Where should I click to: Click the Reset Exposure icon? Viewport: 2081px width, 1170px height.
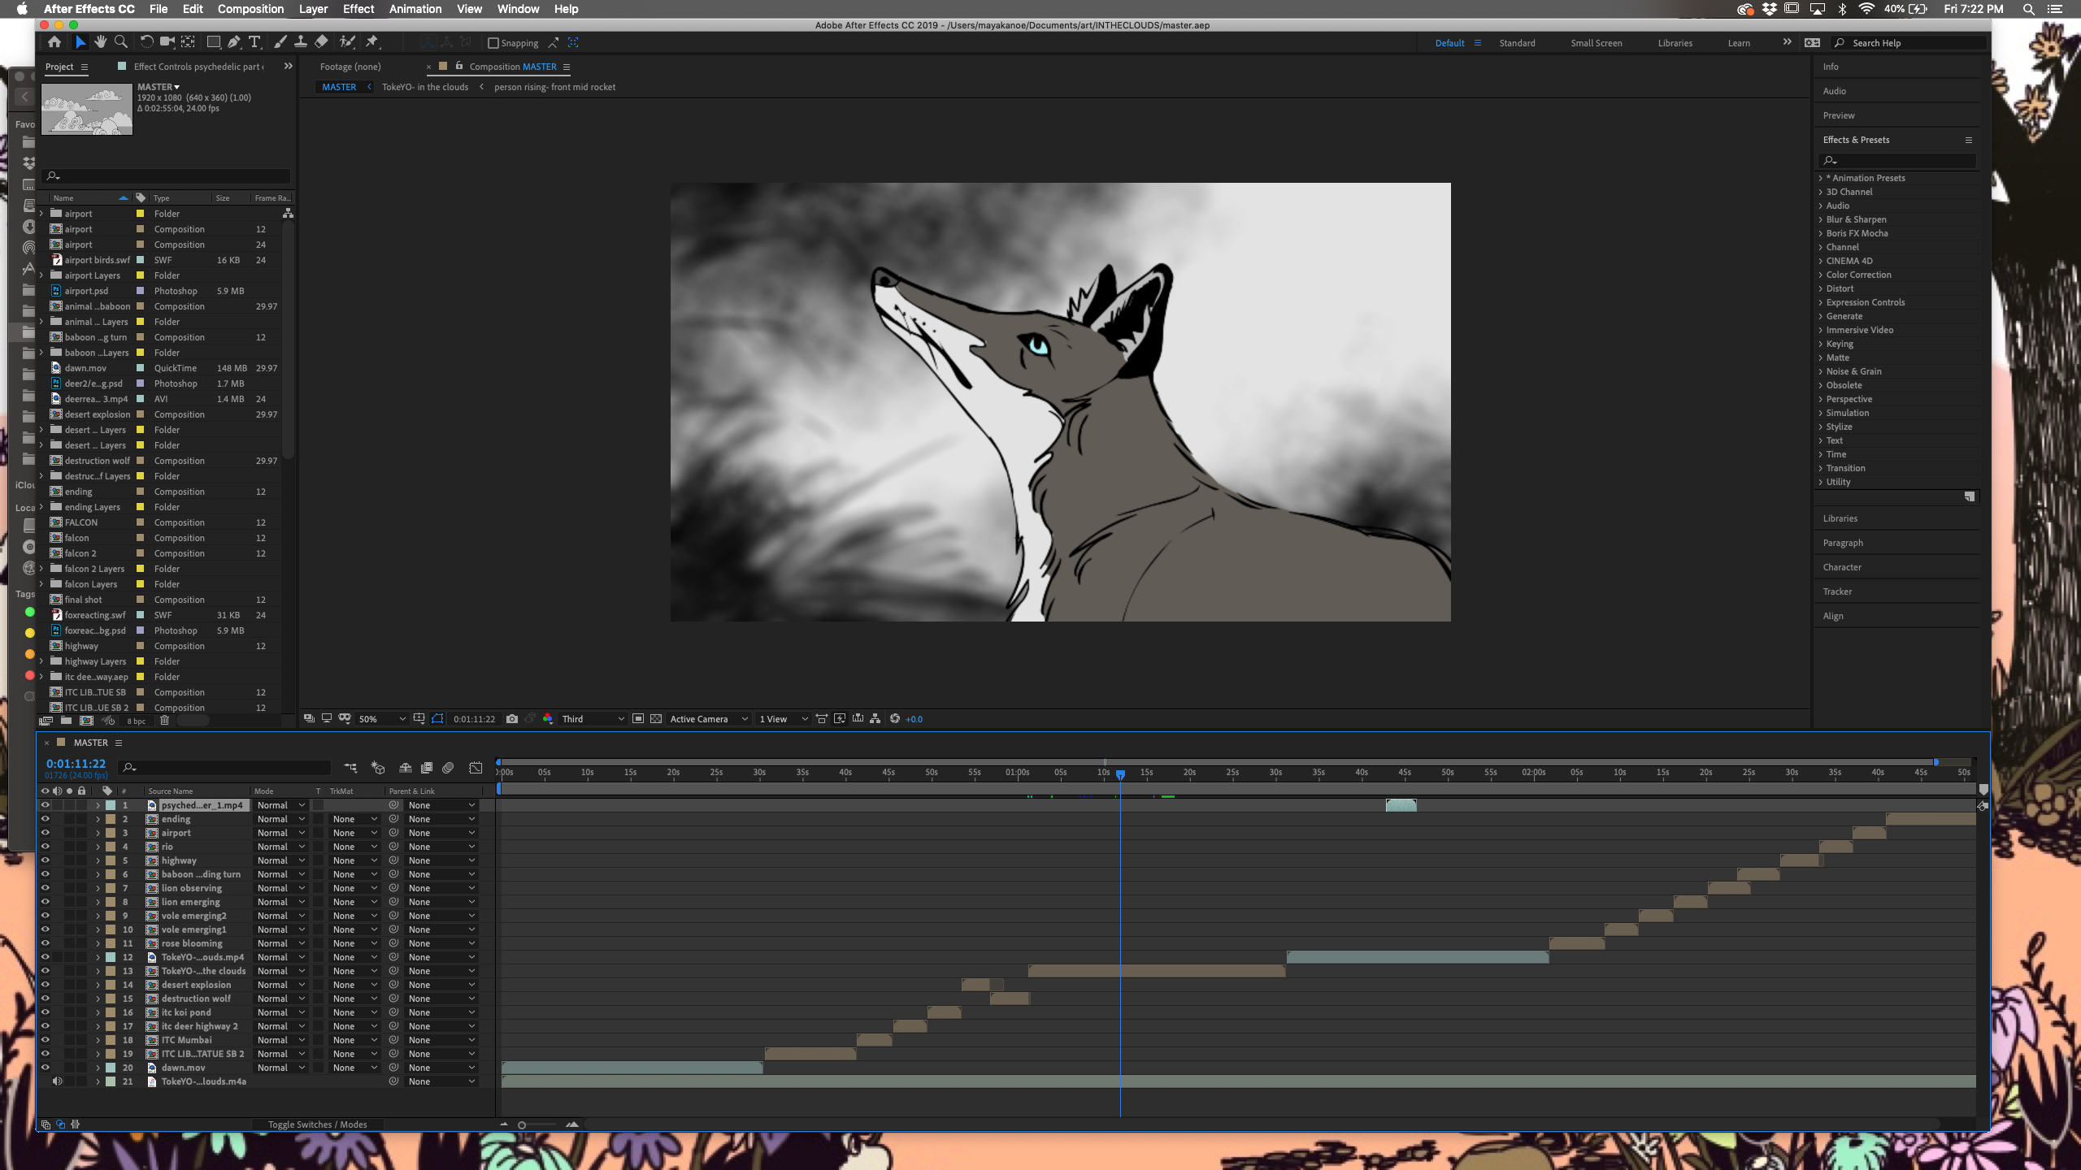coord(895,719)
